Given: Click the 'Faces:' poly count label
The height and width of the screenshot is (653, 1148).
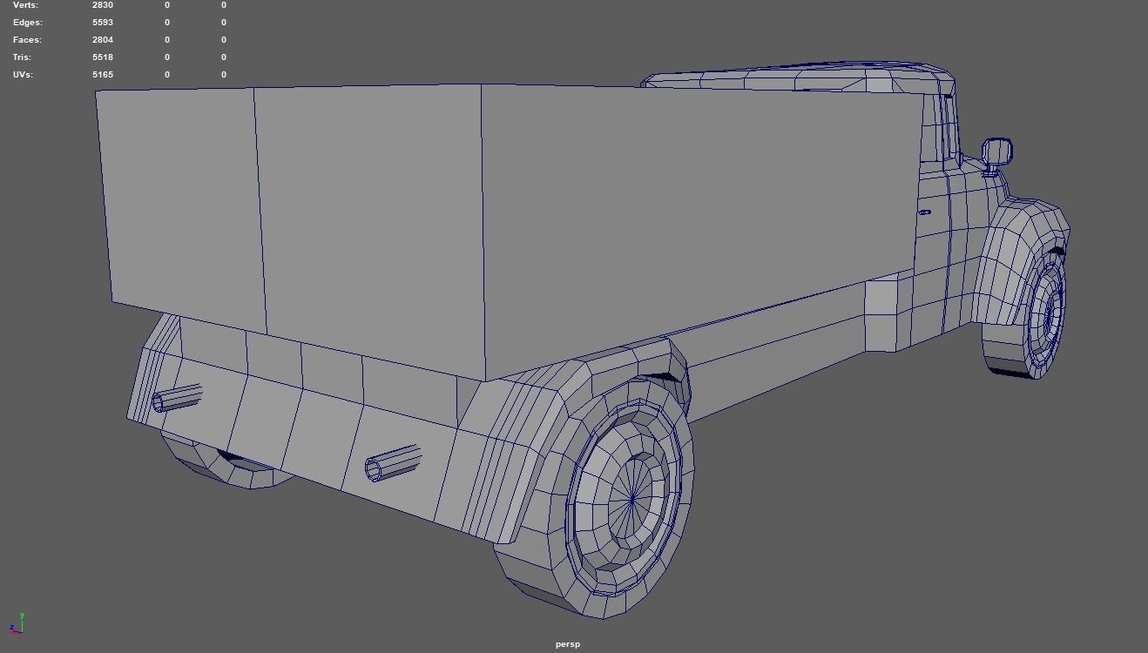Looking at the screenshot, I should pyautogui.click(x=27, y=40).
